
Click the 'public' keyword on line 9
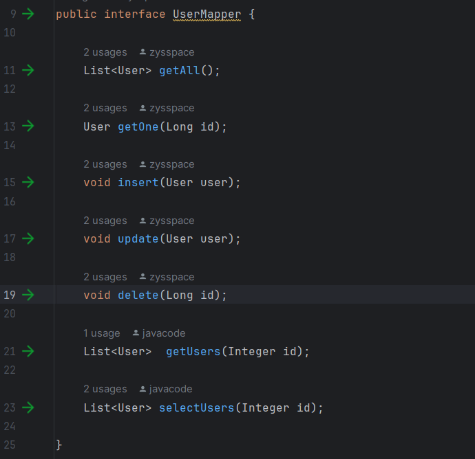click(x=76, y=14)
